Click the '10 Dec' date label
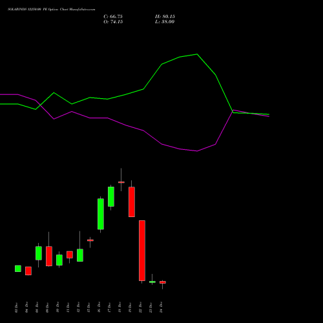 tap(57, 307)
